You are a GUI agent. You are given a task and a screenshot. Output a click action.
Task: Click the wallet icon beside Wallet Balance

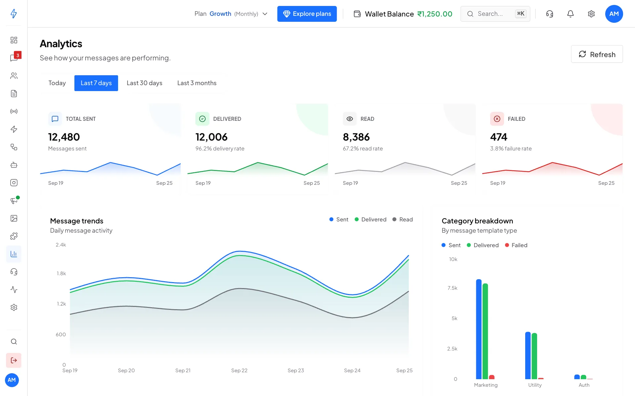point(357,14)
